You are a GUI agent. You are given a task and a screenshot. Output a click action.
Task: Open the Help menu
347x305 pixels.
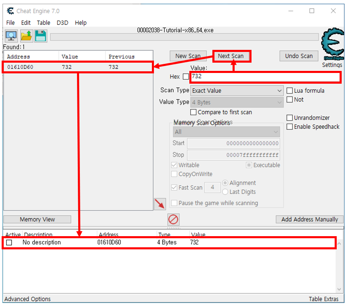[x=81, y=23]
